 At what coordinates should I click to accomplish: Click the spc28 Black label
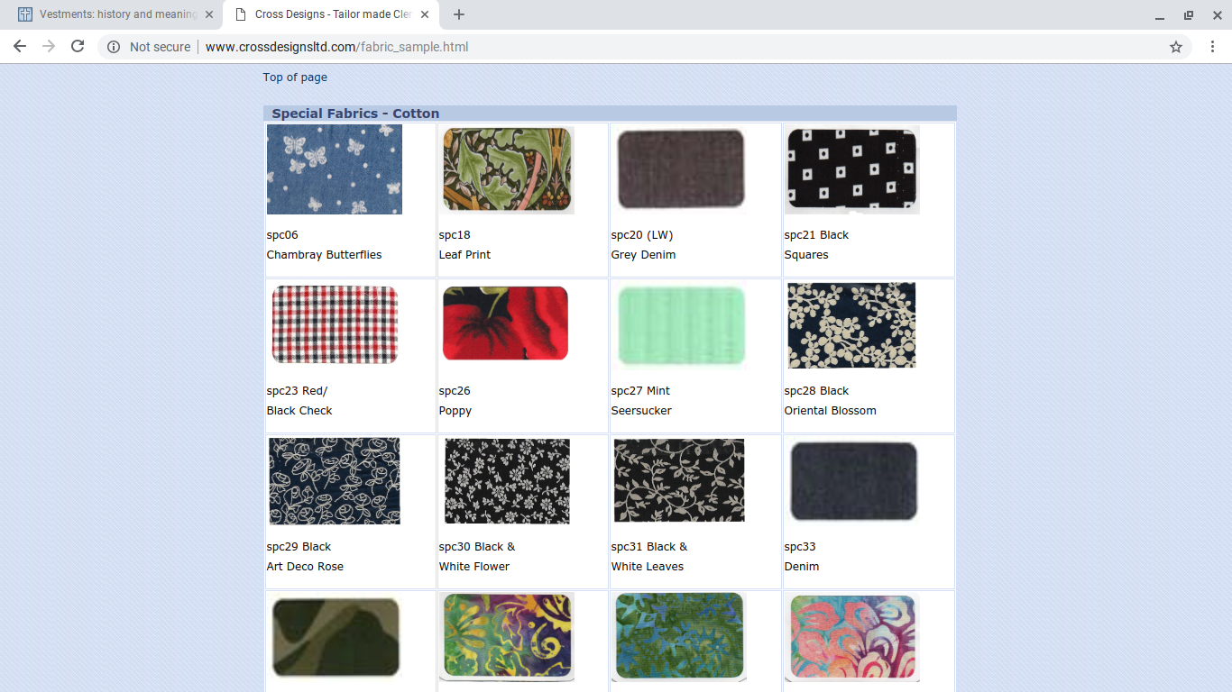point(816,391)
